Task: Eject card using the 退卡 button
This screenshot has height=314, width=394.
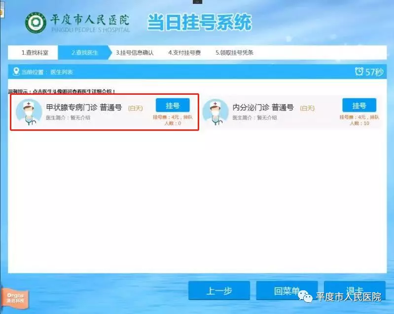Action: pyautogui.click(x=354, y=290)
